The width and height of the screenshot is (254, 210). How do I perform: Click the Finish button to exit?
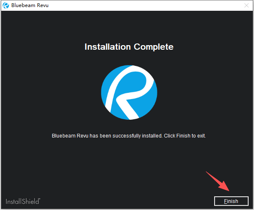click(231, 201)
